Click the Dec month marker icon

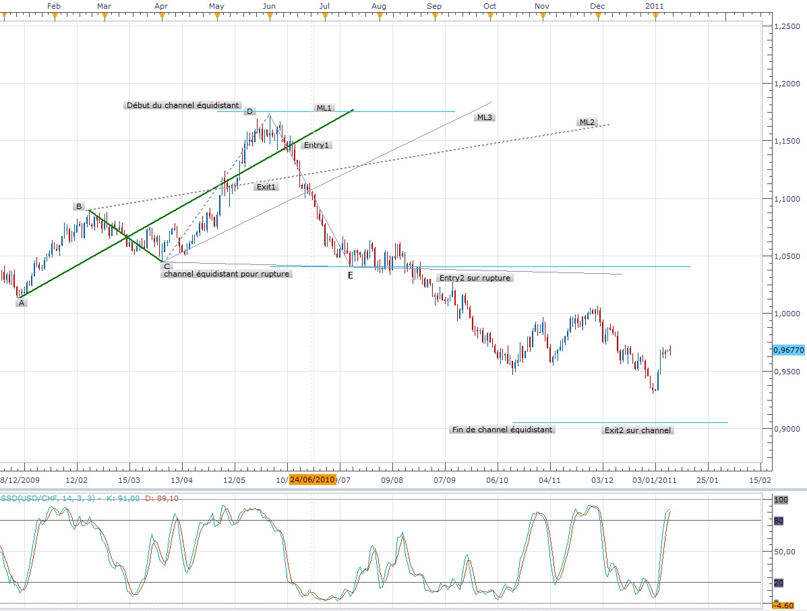(x=597, y=17)
